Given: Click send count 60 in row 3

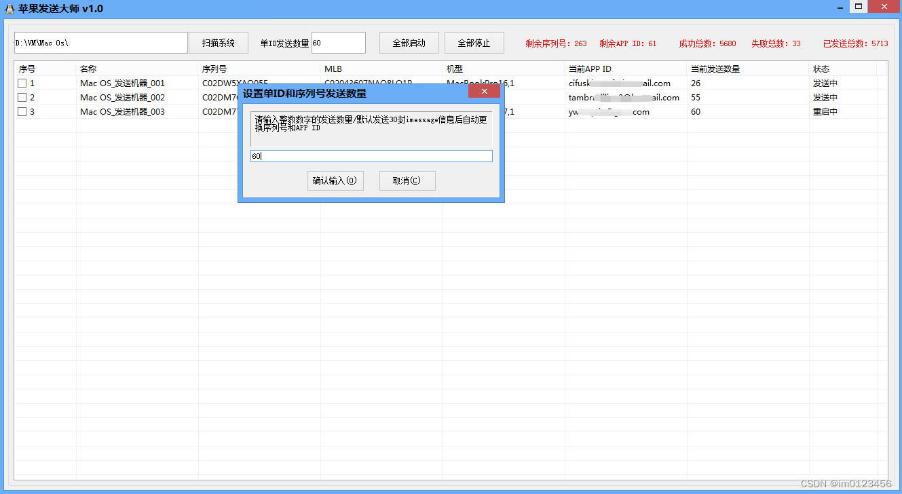Looking at the screenshot, I should pyautogui.click(x=696, y=111).
